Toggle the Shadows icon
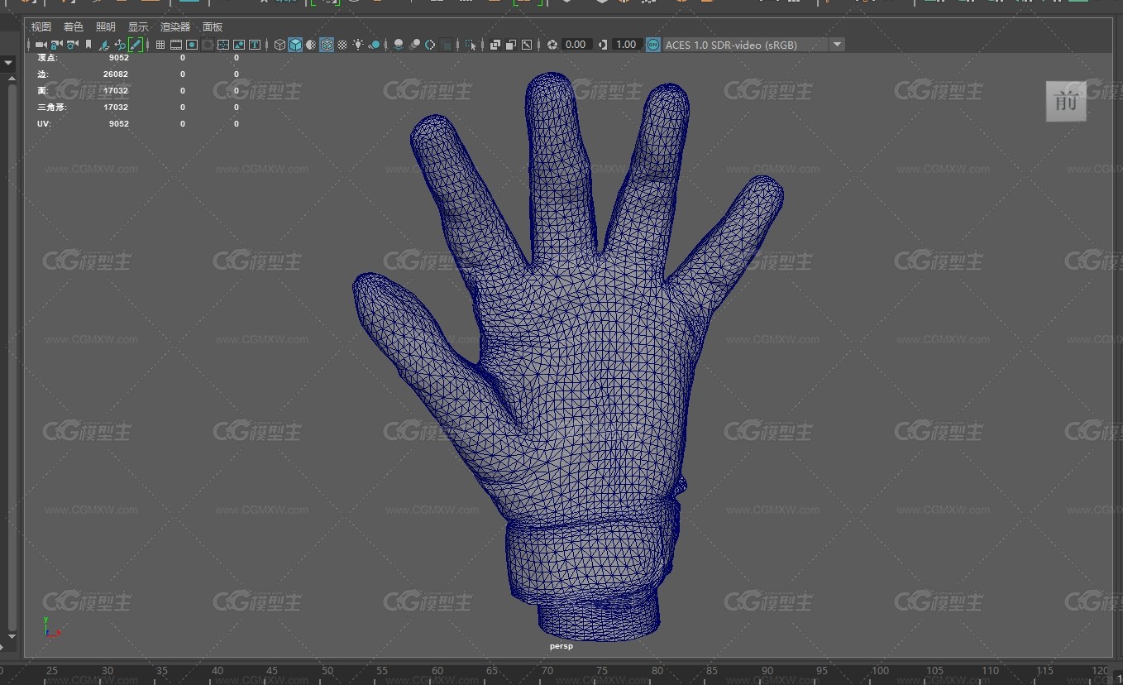 click(375, 45)
